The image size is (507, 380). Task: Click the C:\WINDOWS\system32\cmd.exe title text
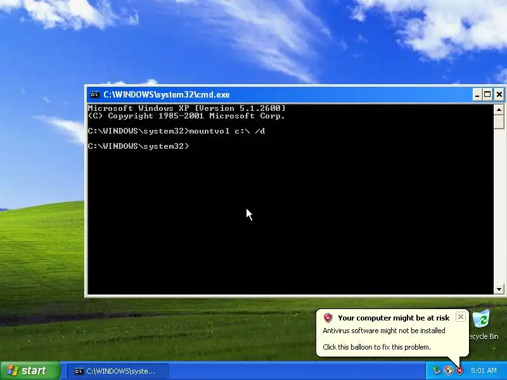point(167,94)
